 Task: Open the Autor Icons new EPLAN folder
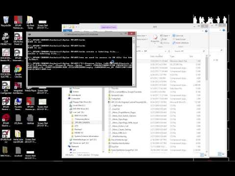point(18,136)
